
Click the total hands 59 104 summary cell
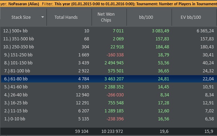click(x=82, y=131)
